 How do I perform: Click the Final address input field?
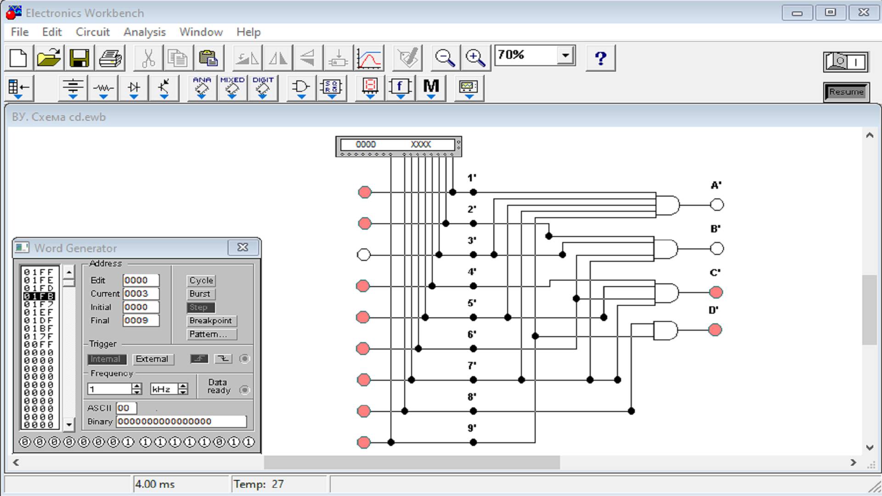tap(141, 321)
